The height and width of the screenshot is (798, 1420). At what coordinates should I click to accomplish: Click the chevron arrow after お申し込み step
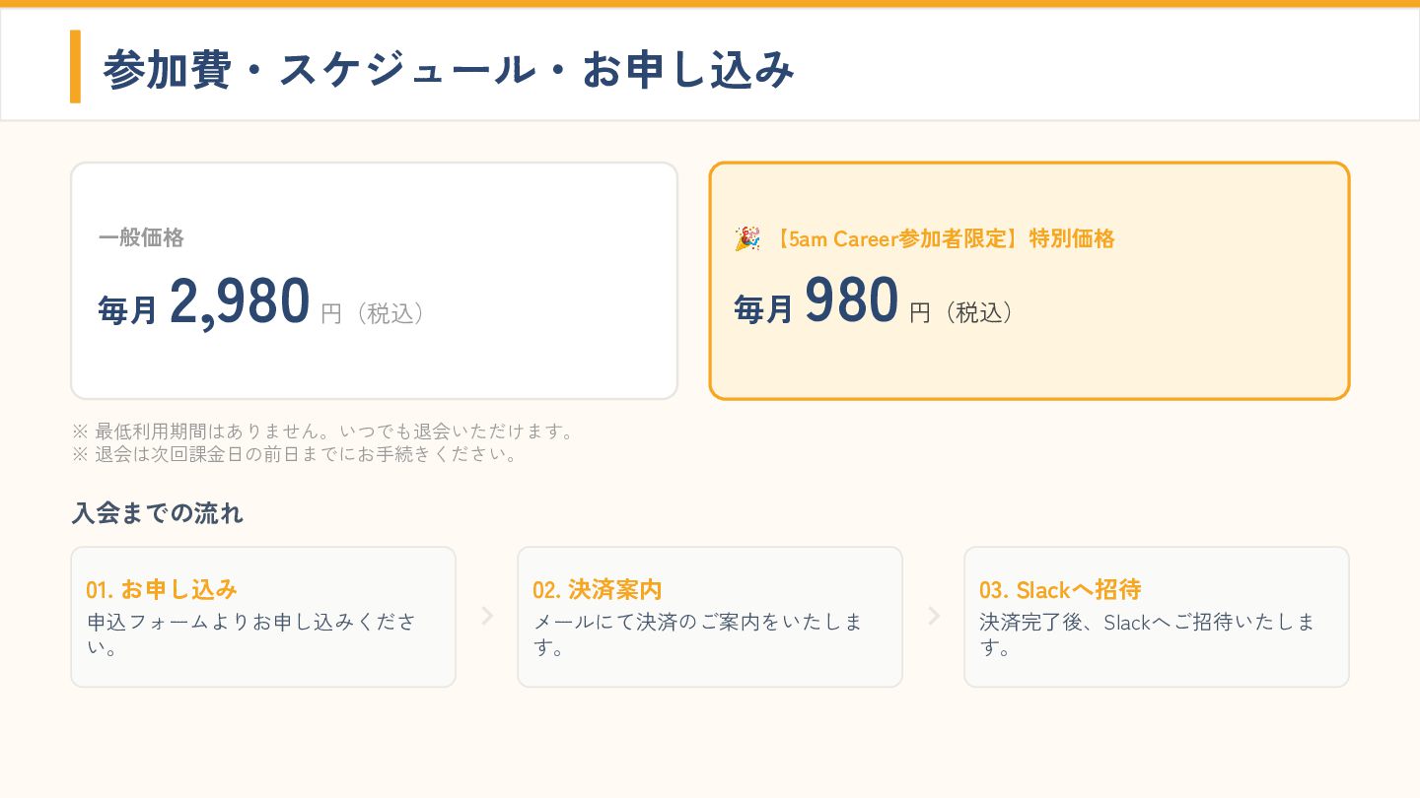click(x=486, y=616)
